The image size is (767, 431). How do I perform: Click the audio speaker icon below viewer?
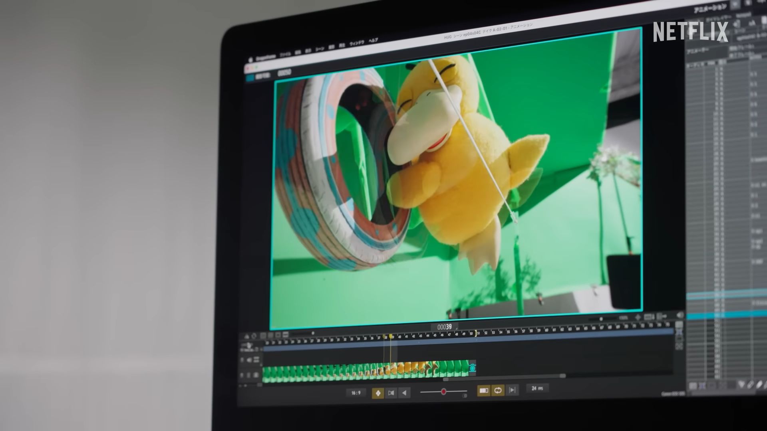coord(680,315)
